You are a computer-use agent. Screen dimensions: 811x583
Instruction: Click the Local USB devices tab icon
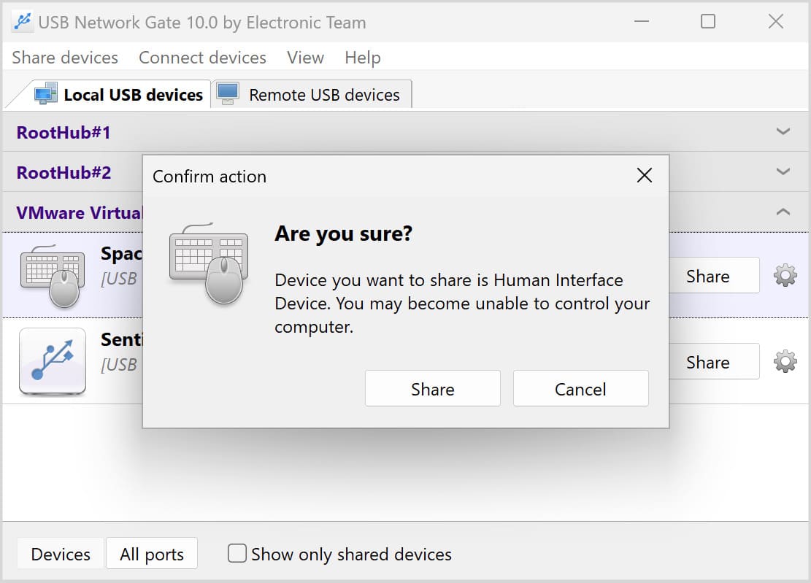pyautogui.click(x=46, y=93)
